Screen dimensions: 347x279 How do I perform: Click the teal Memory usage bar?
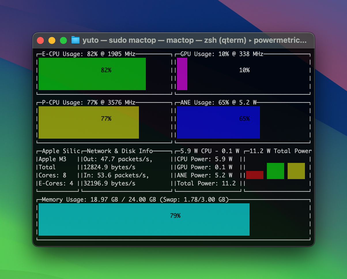[x=144, y=220]
